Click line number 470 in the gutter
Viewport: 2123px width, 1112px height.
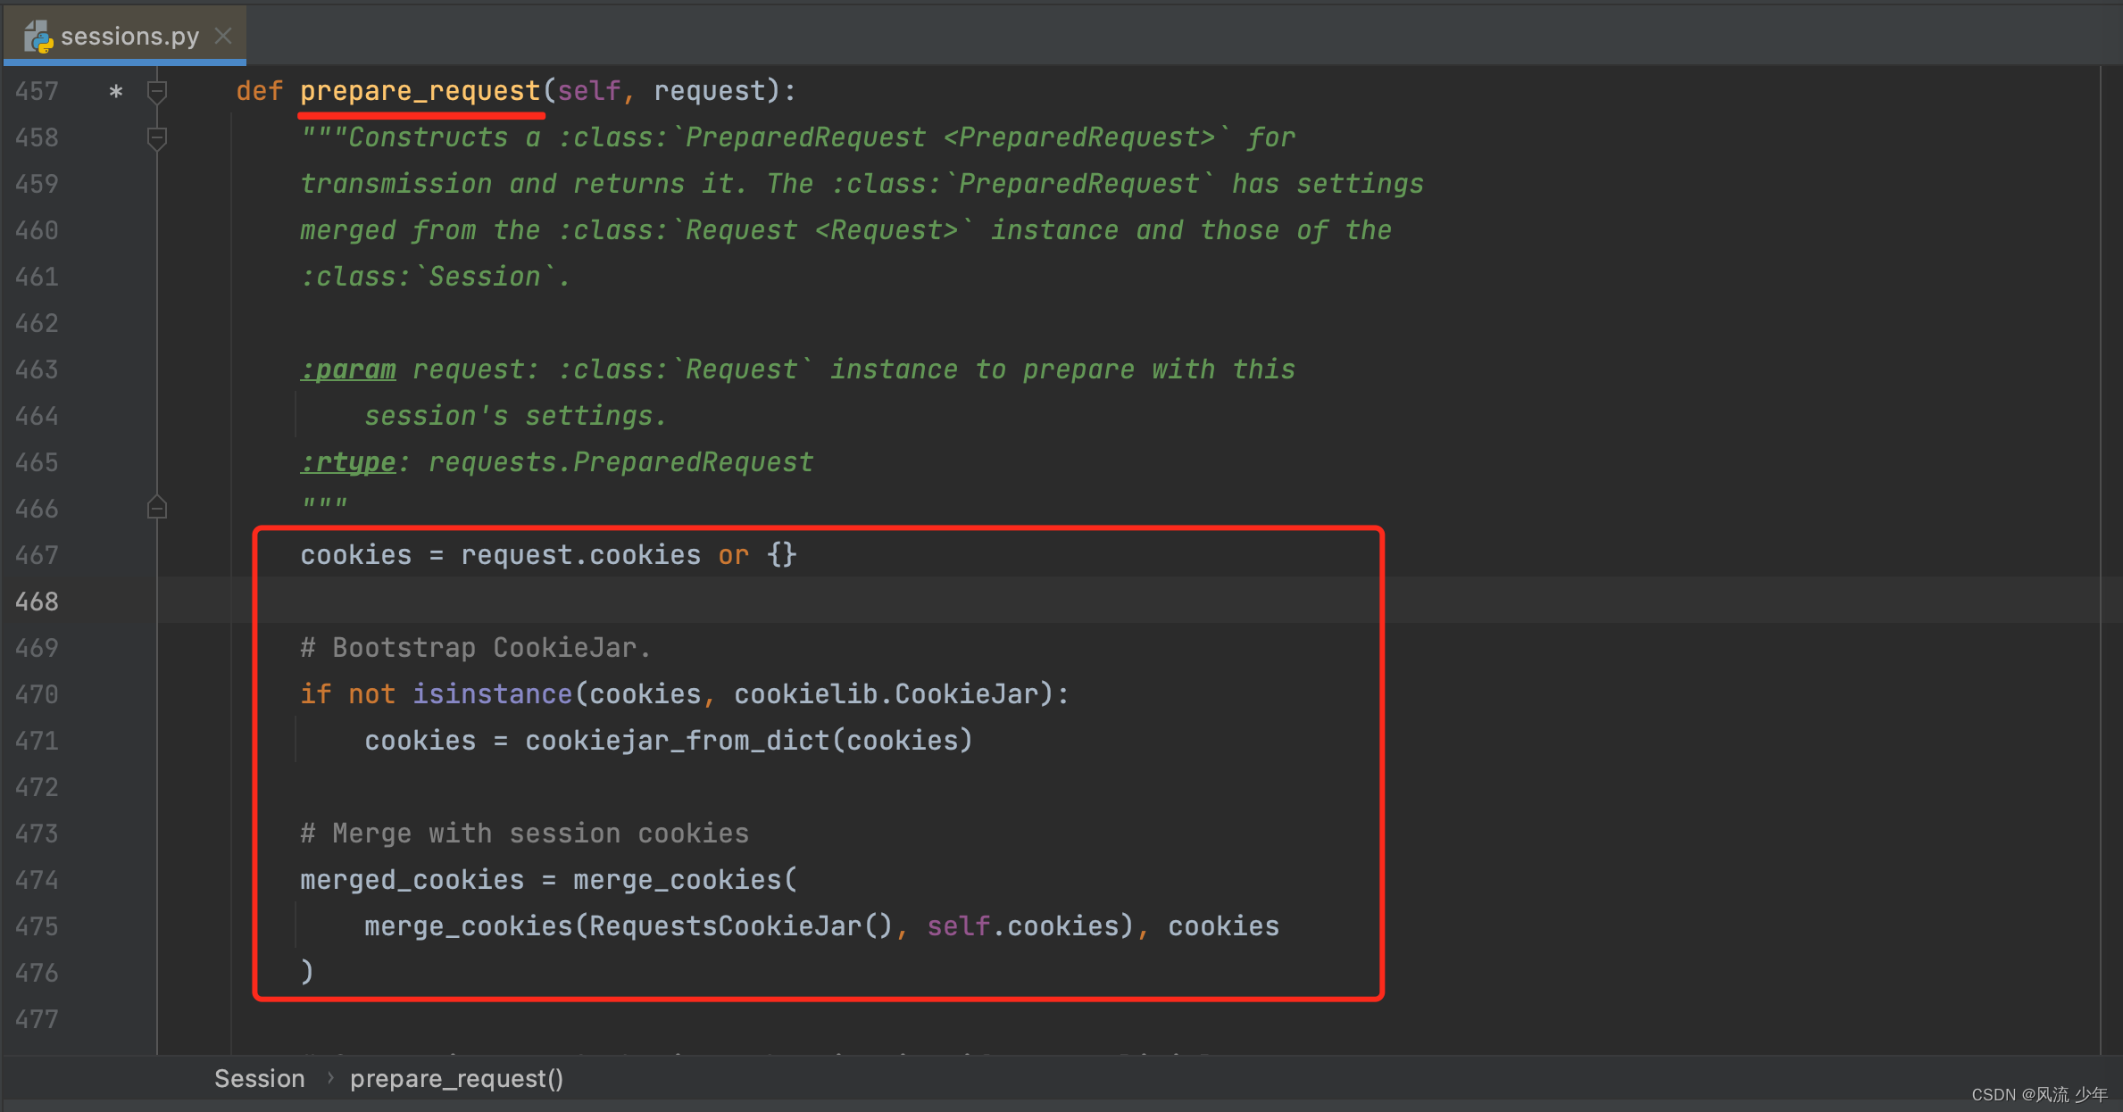(37, 694)
